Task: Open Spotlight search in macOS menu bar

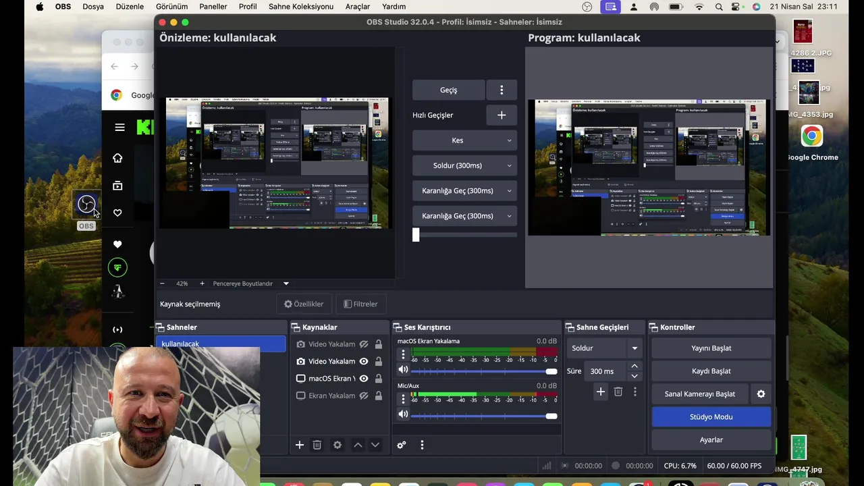Action: pyautogui.click(x=719, y=7)
